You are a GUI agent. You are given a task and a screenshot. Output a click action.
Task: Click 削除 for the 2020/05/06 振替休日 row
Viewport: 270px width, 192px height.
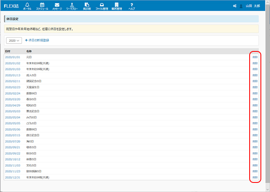[x=255, y=129]
